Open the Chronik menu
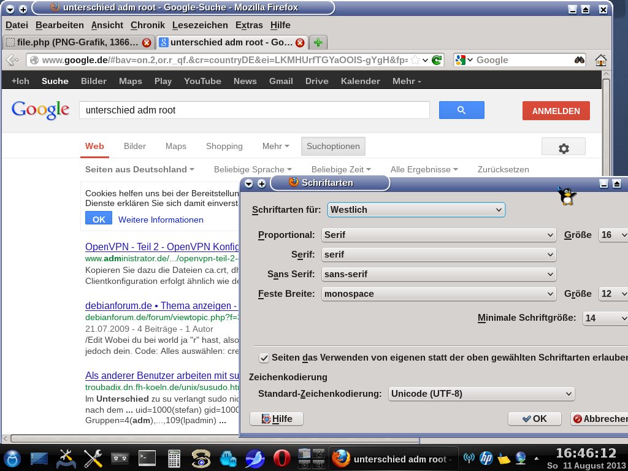This screenshot has width=628, height=471. coord(148,25)
